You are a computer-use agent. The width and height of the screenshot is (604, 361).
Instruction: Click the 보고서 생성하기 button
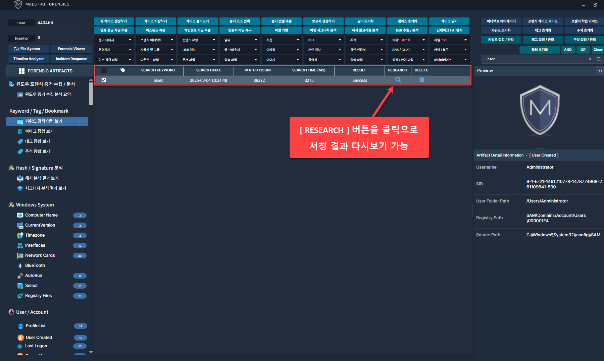[x=323, y=21]
